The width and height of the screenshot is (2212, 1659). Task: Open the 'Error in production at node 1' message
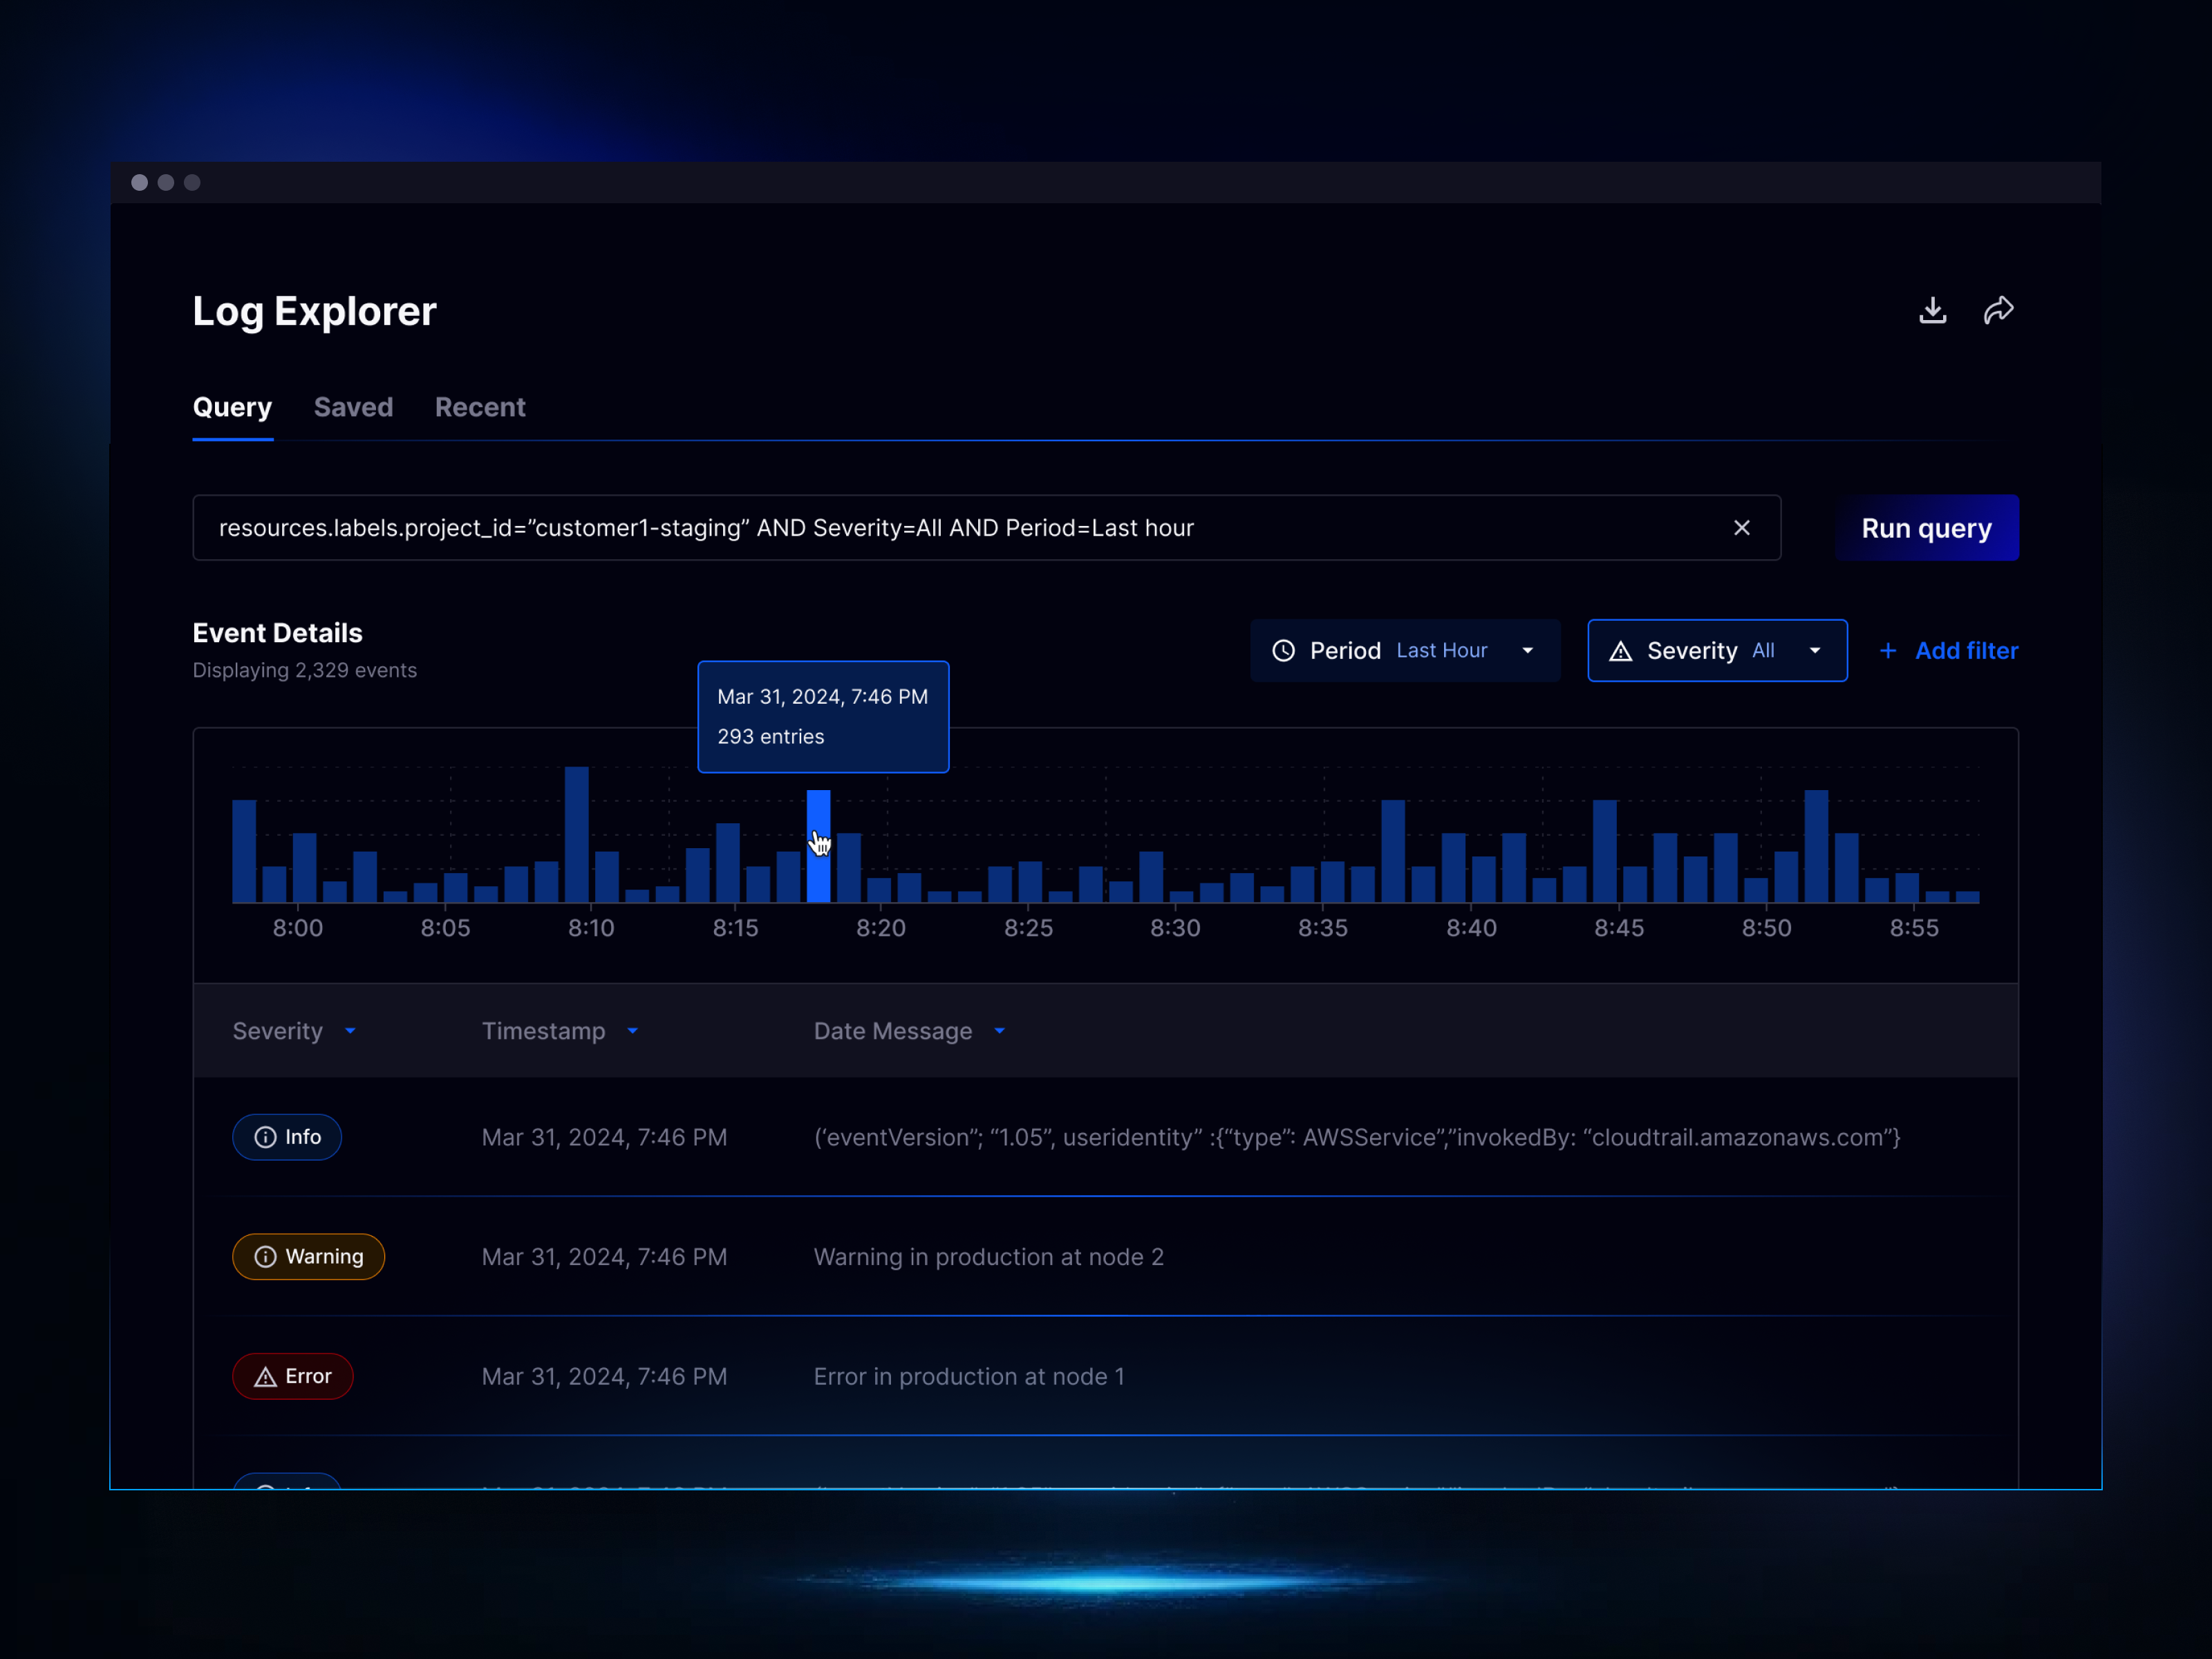pyautogui.click(x=969, y=1376)
